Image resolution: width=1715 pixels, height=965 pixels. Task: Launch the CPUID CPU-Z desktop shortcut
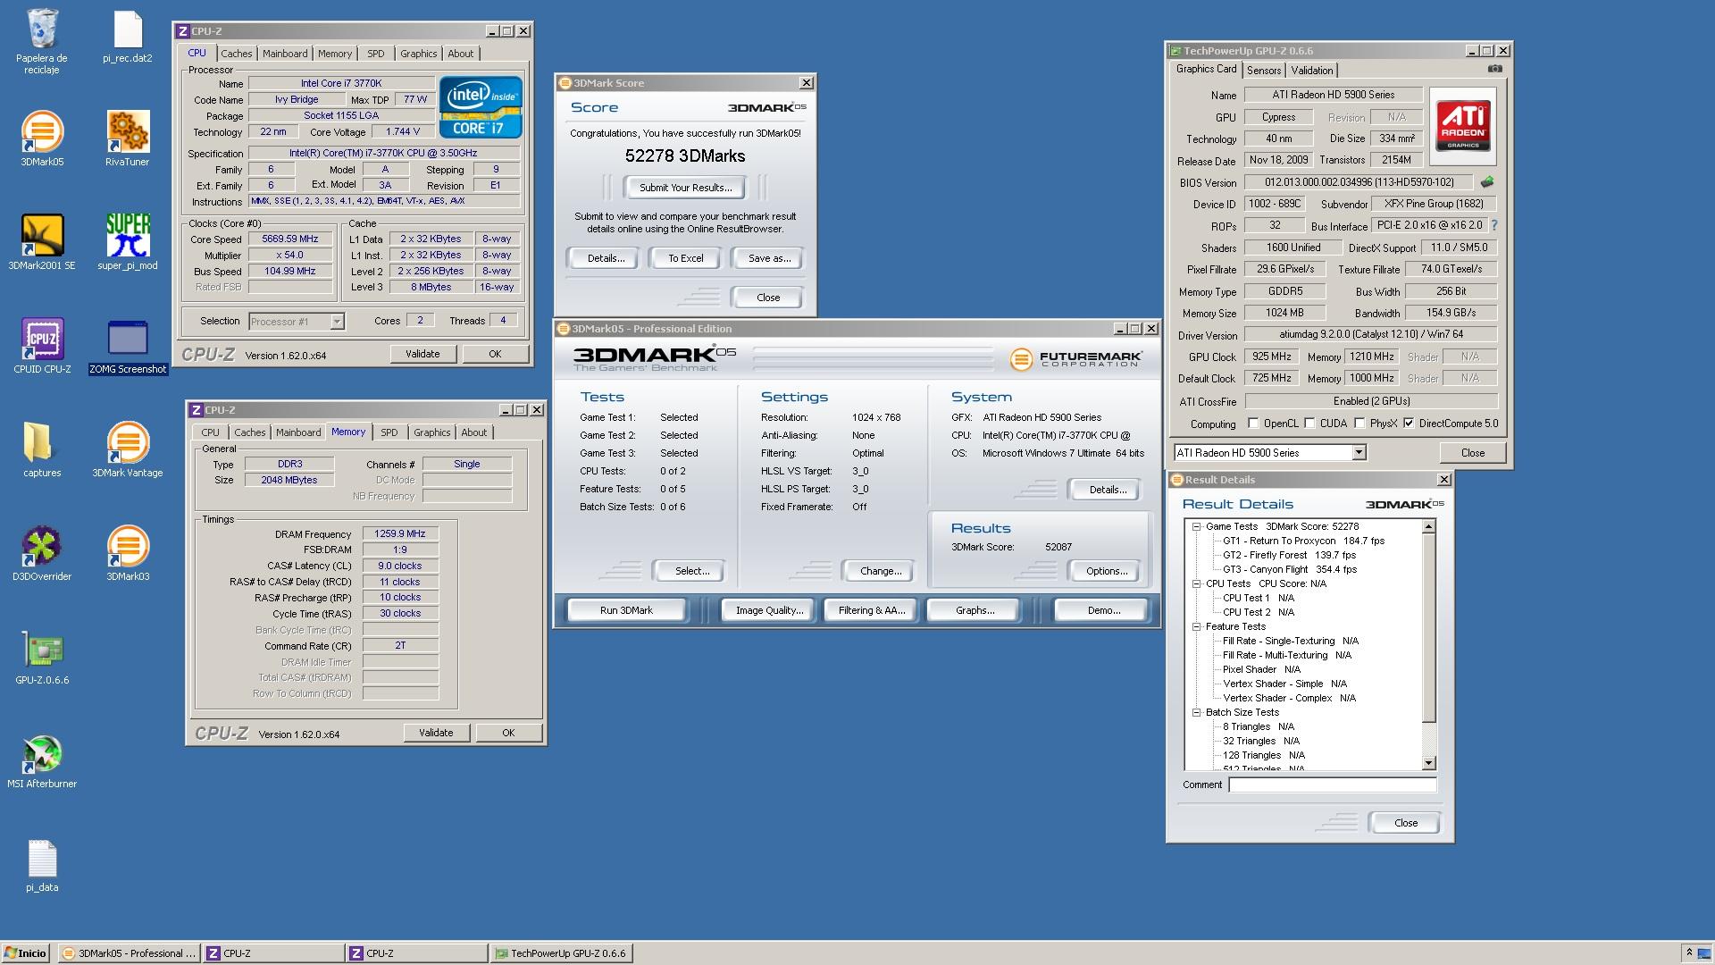pos(41,346)
